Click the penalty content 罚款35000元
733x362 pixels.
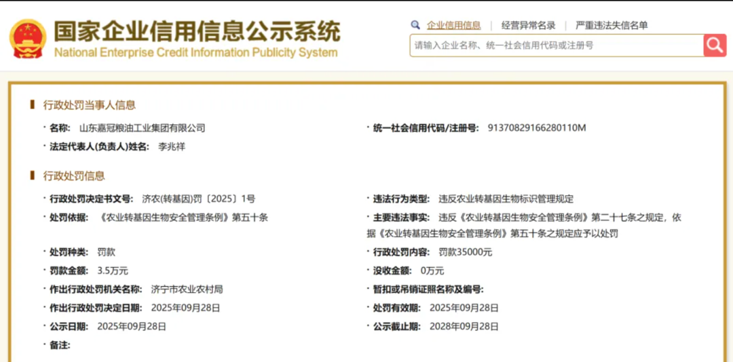coord(465,252)
